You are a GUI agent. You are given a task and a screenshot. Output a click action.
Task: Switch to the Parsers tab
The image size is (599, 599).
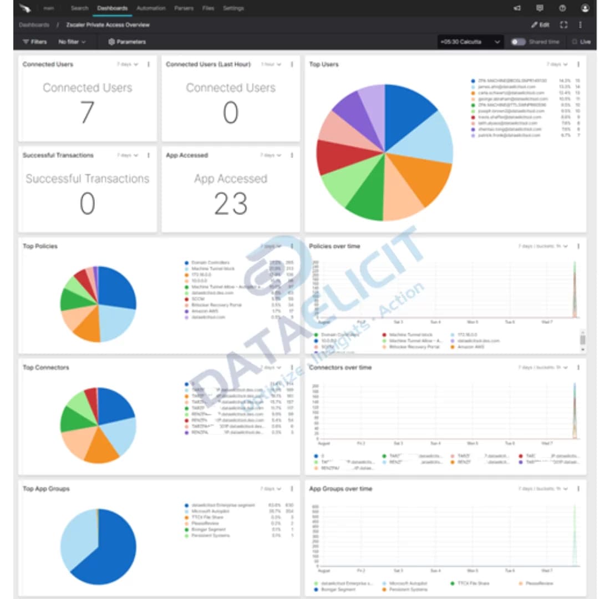184,8
